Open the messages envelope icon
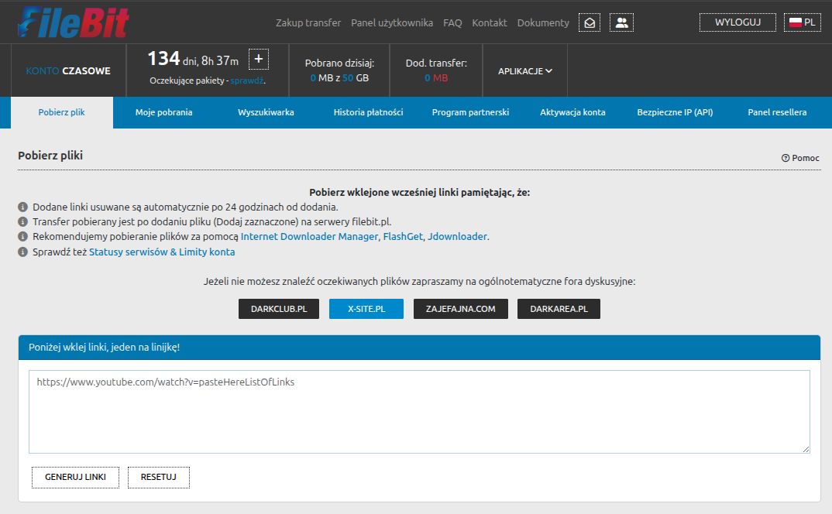 click(588, 22)
